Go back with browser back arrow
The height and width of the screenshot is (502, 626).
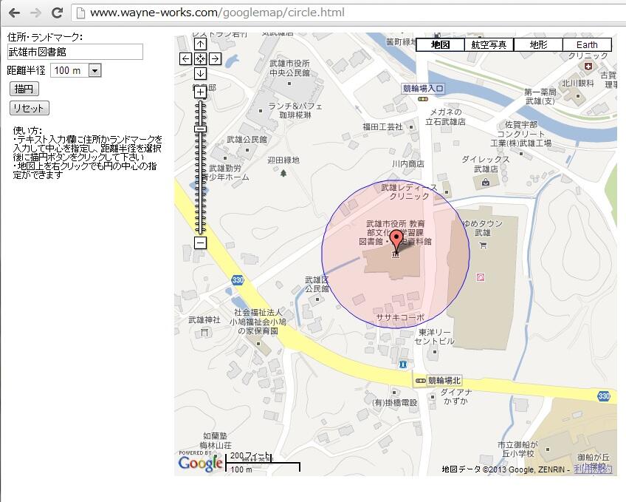[14, 13]
